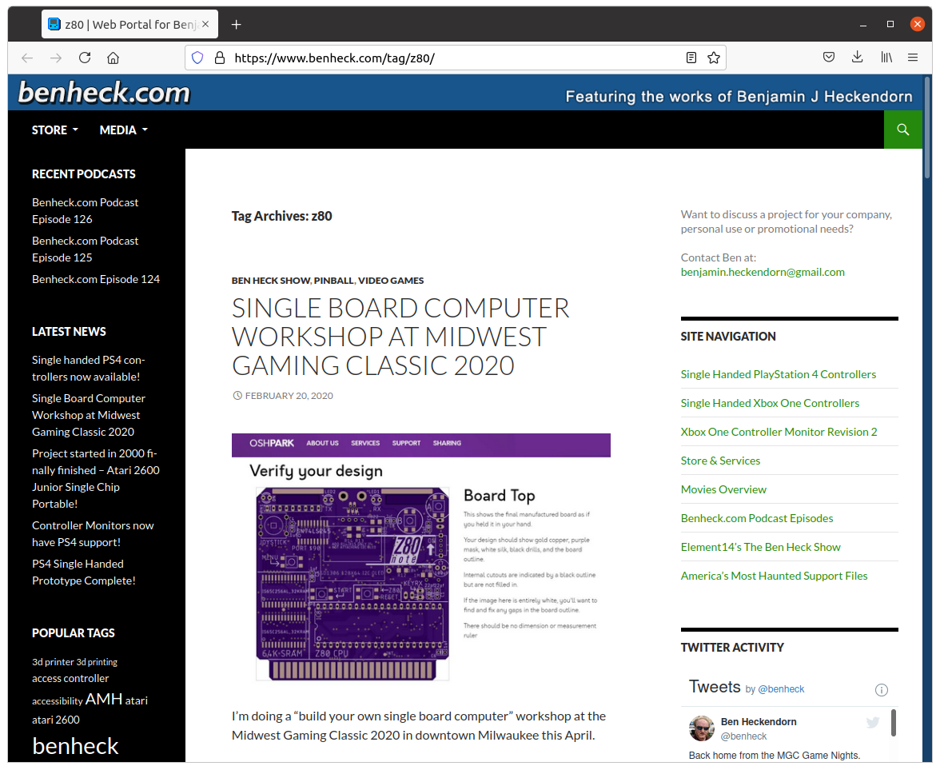This screenshot has height=770, width=940.
Task: Open Twitter widget info icon
Action: (881, 689)
